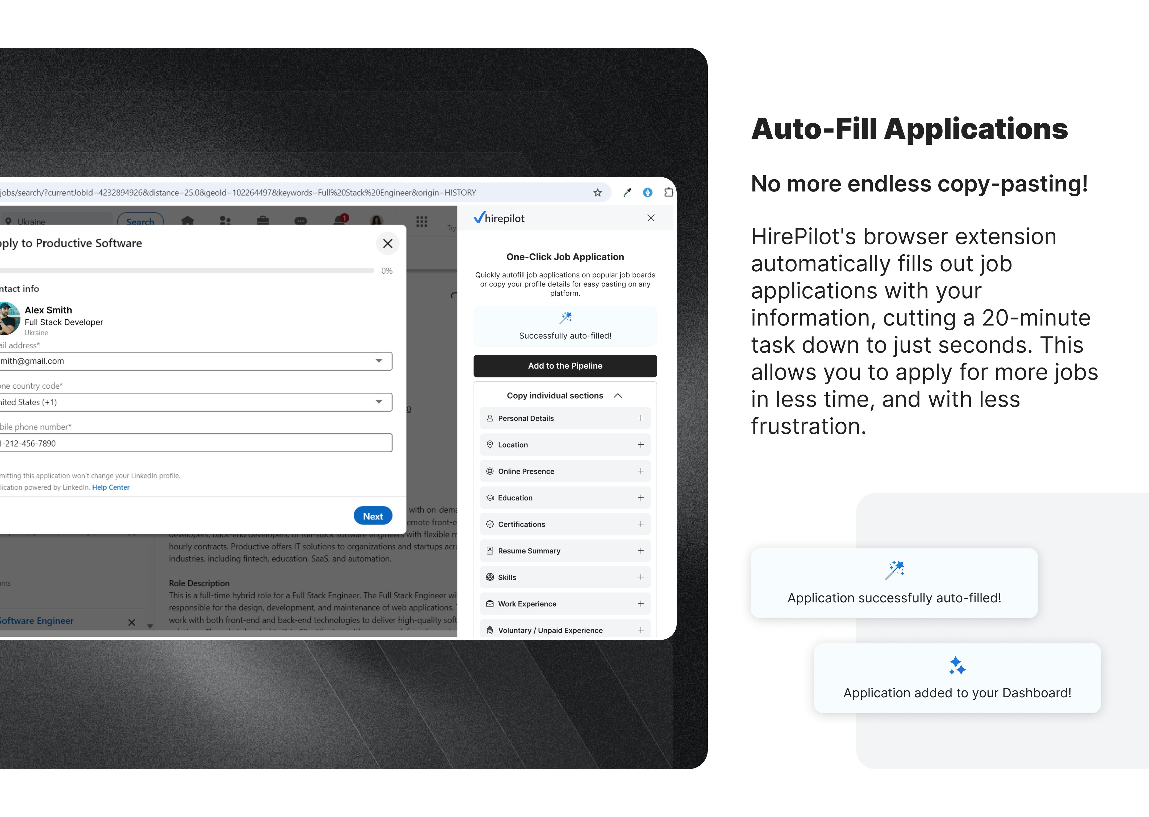Expand the Location section plus

pyautogui.click(x=640, y=445)
